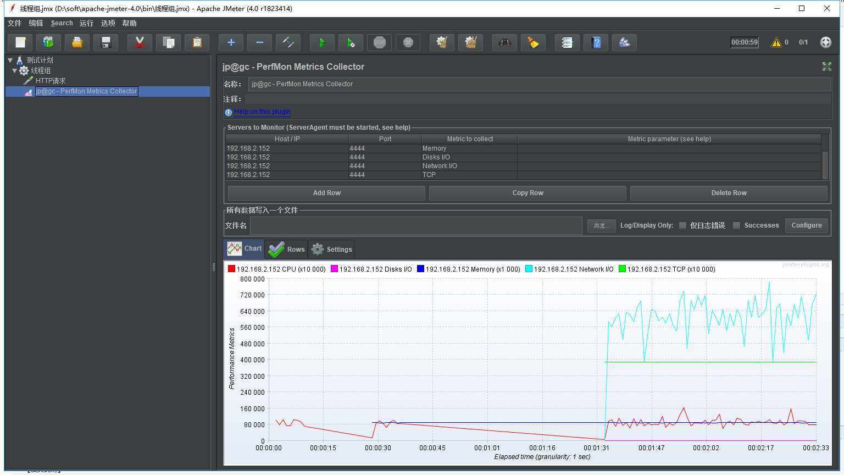Select the Disks I/O metric cell
The image size is (844, 475).
[x=469, y=157]
